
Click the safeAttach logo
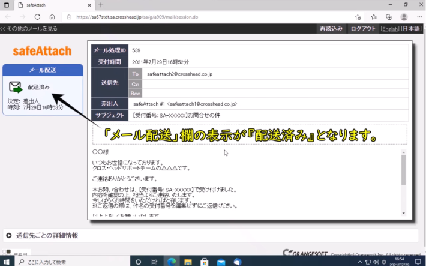[x=43, y=51]
